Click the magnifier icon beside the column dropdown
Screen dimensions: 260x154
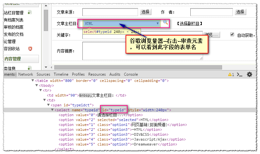pos(165,22)
